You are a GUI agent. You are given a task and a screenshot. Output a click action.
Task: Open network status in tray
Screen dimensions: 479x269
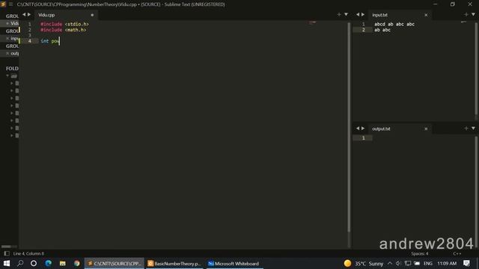tap(408, 263)
